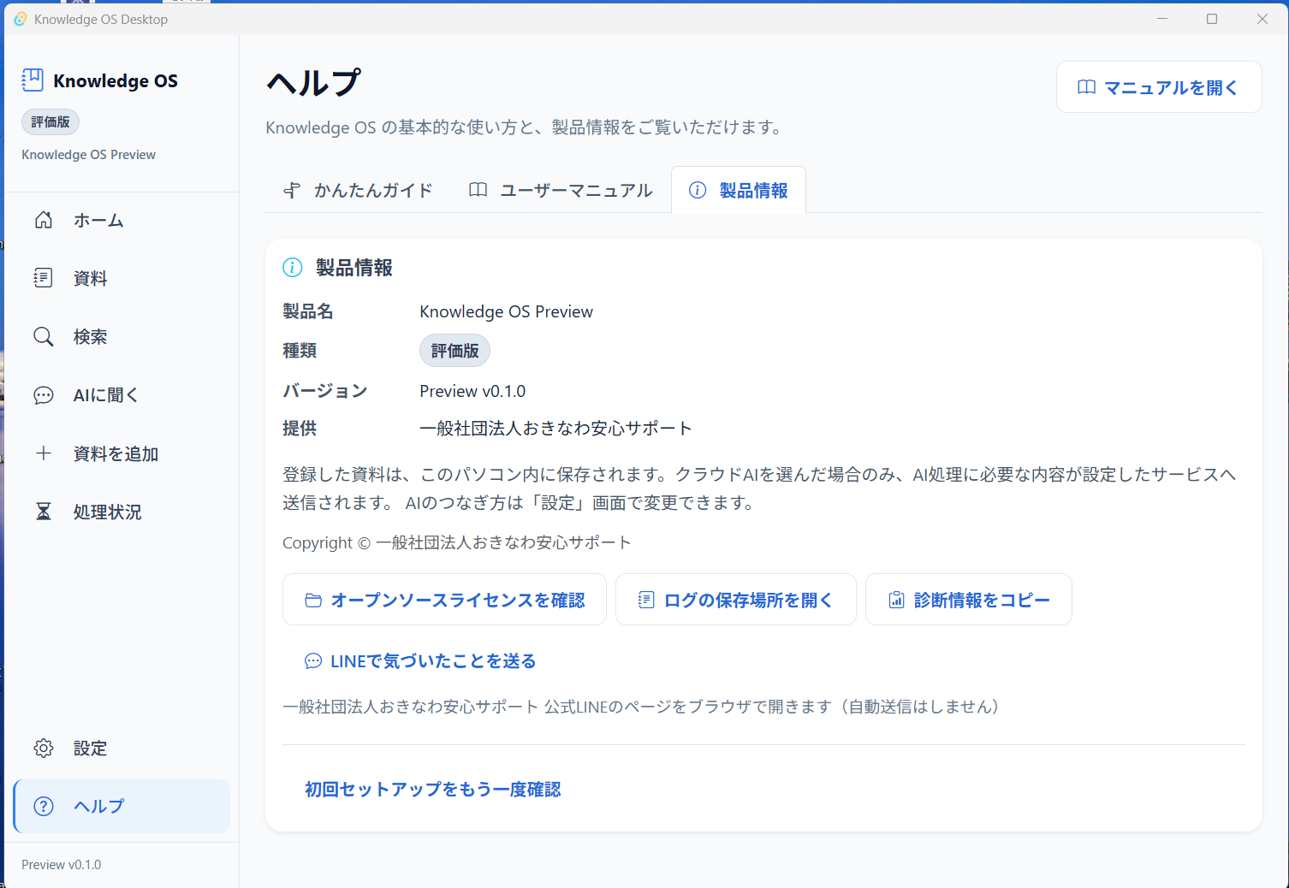The image size is (1289, 888).
Task: Click the info icon on 製品情報 tab
Action: [x=698, y=190]
